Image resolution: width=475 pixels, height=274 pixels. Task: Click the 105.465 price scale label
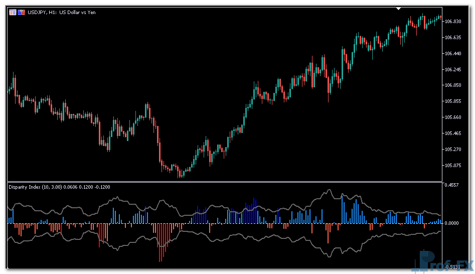coord(453,133)
